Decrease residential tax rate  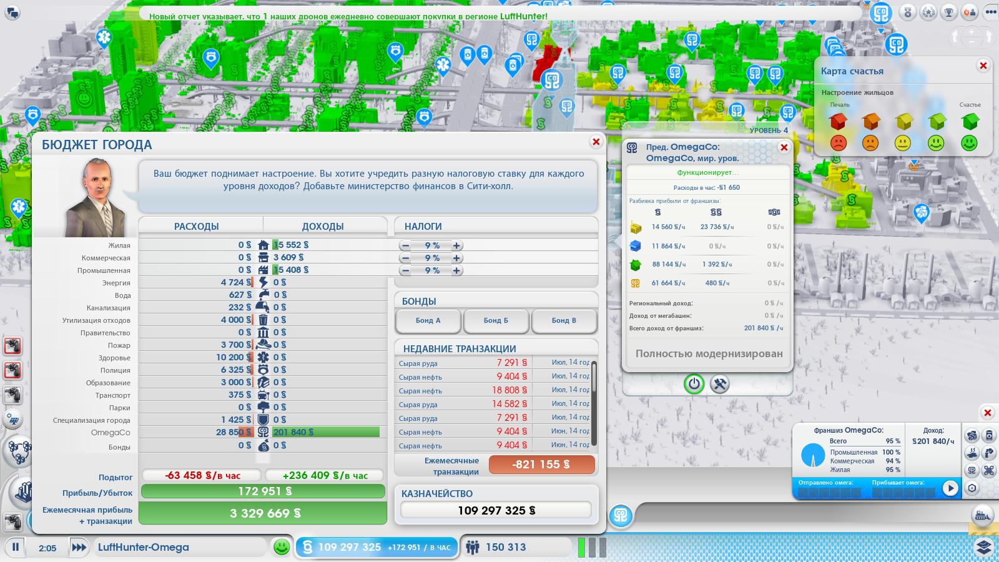(x=406, y=245)
